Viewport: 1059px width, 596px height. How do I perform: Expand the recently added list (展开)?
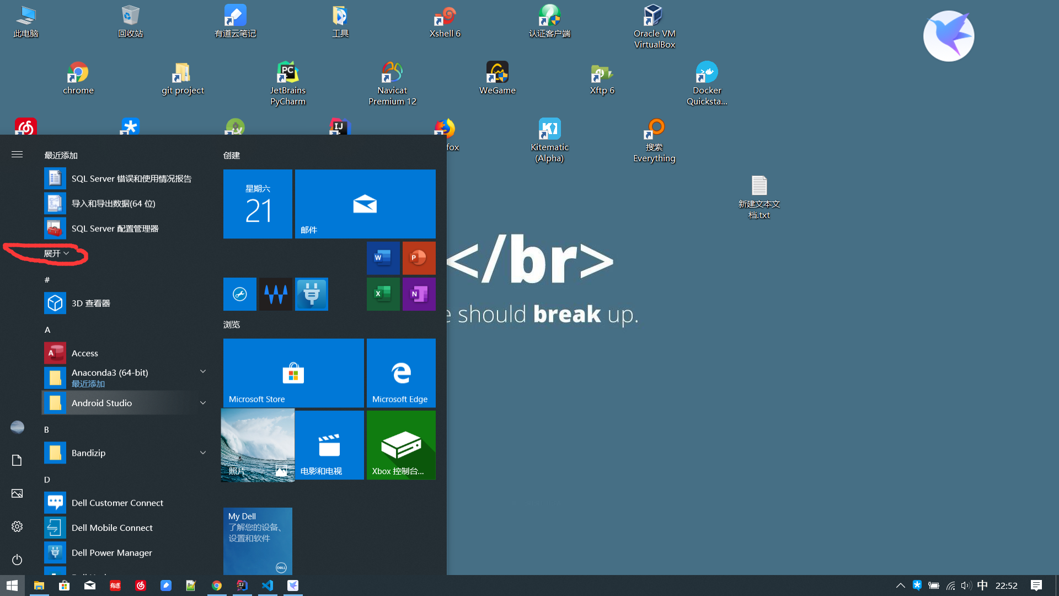(56, 253)
